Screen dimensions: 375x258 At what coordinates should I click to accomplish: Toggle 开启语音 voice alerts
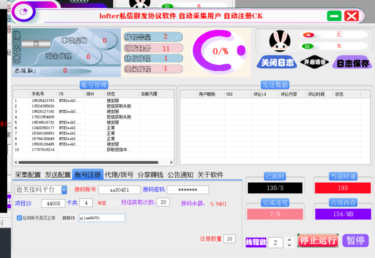click(x=315, y=62)
